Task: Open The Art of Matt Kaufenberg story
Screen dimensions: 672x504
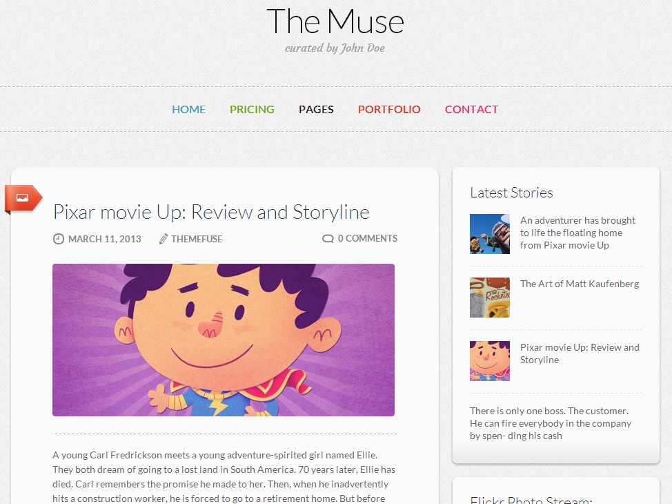Action: click(x=580, y=284)
